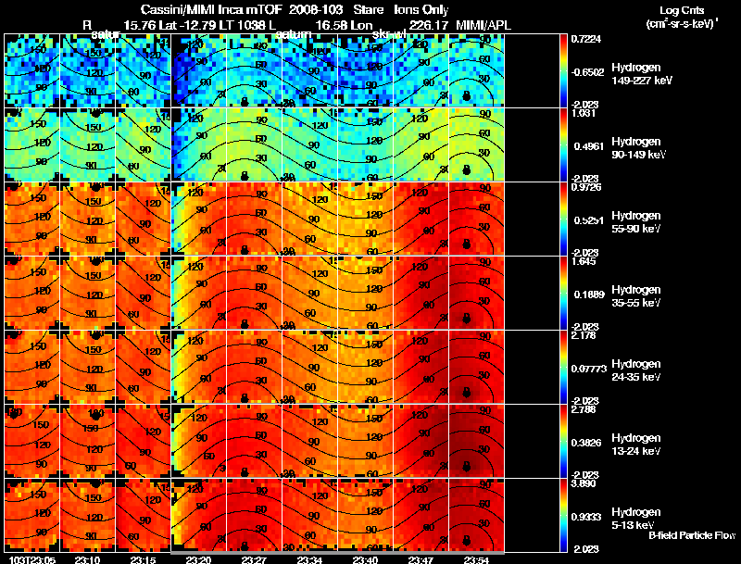Open the 5-13 keV image at 23:40
Viewport: 741px width, 564px height.
[365, 515]
